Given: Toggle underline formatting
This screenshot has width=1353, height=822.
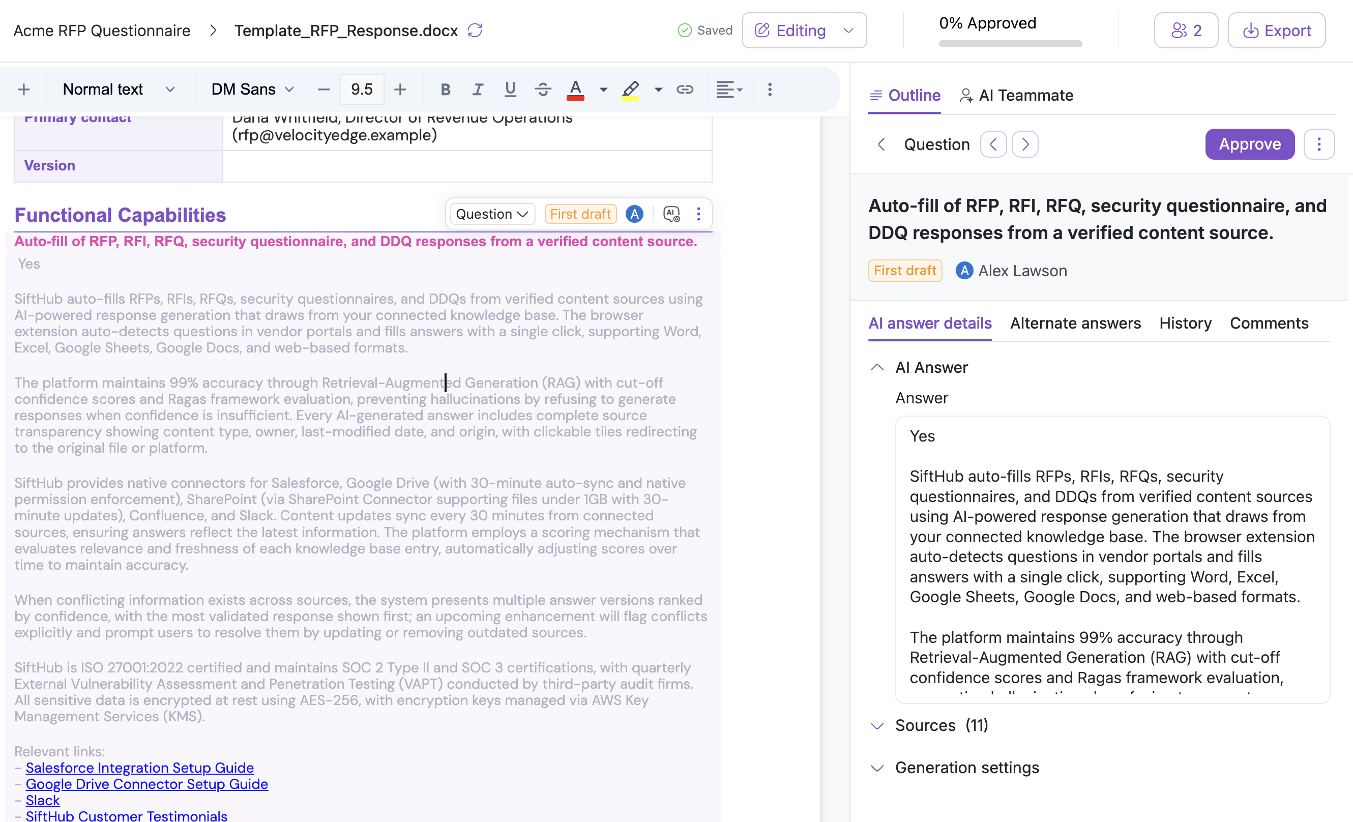Looking at the screenshot, I should click(x=510, y=90).
